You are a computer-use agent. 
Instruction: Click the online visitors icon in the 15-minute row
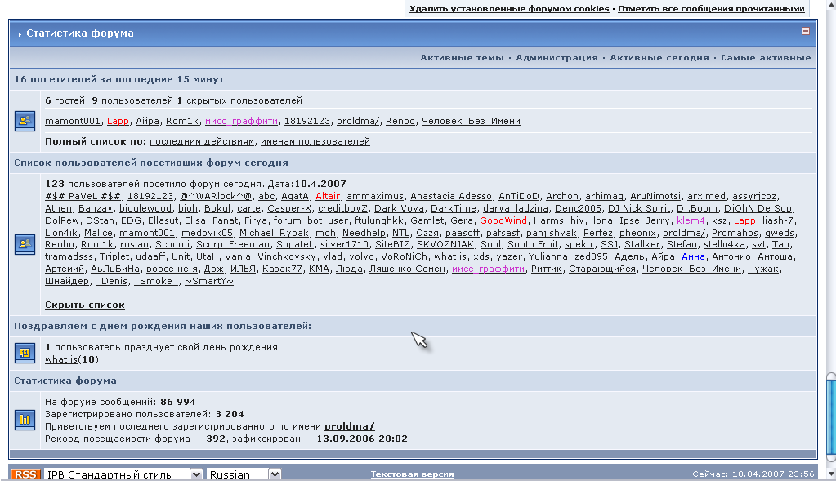point(25,121)
